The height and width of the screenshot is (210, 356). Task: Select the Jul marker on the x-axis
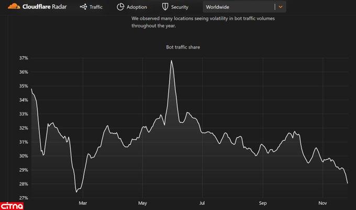[202, 203]
